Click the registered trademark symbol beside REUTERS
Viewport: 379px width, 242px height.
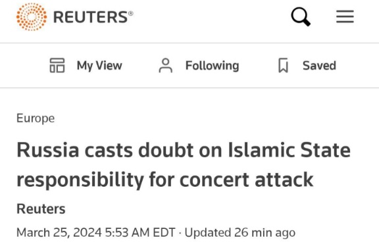pos(130,13)
